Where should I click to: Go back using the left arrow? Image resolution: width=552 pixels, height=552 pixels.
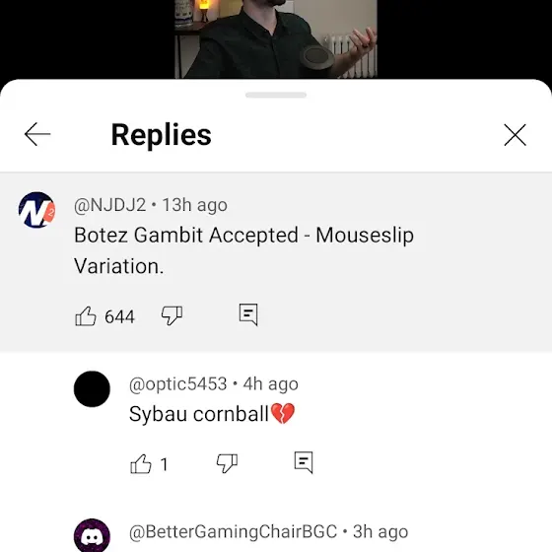click(37, 134)
